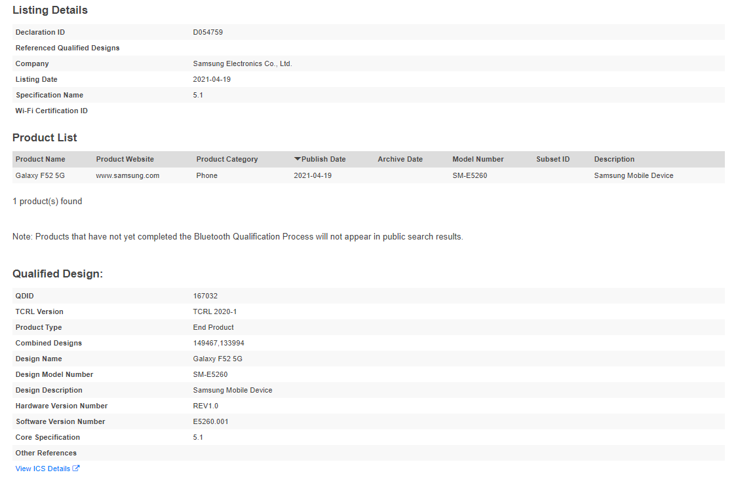Sort product list by Product Name column
The height and width of the screenshot is (479, 736).
[x=40, y=159]
